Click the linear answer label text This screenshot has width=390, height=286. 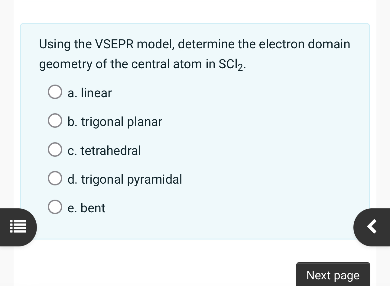coord(89,93)
